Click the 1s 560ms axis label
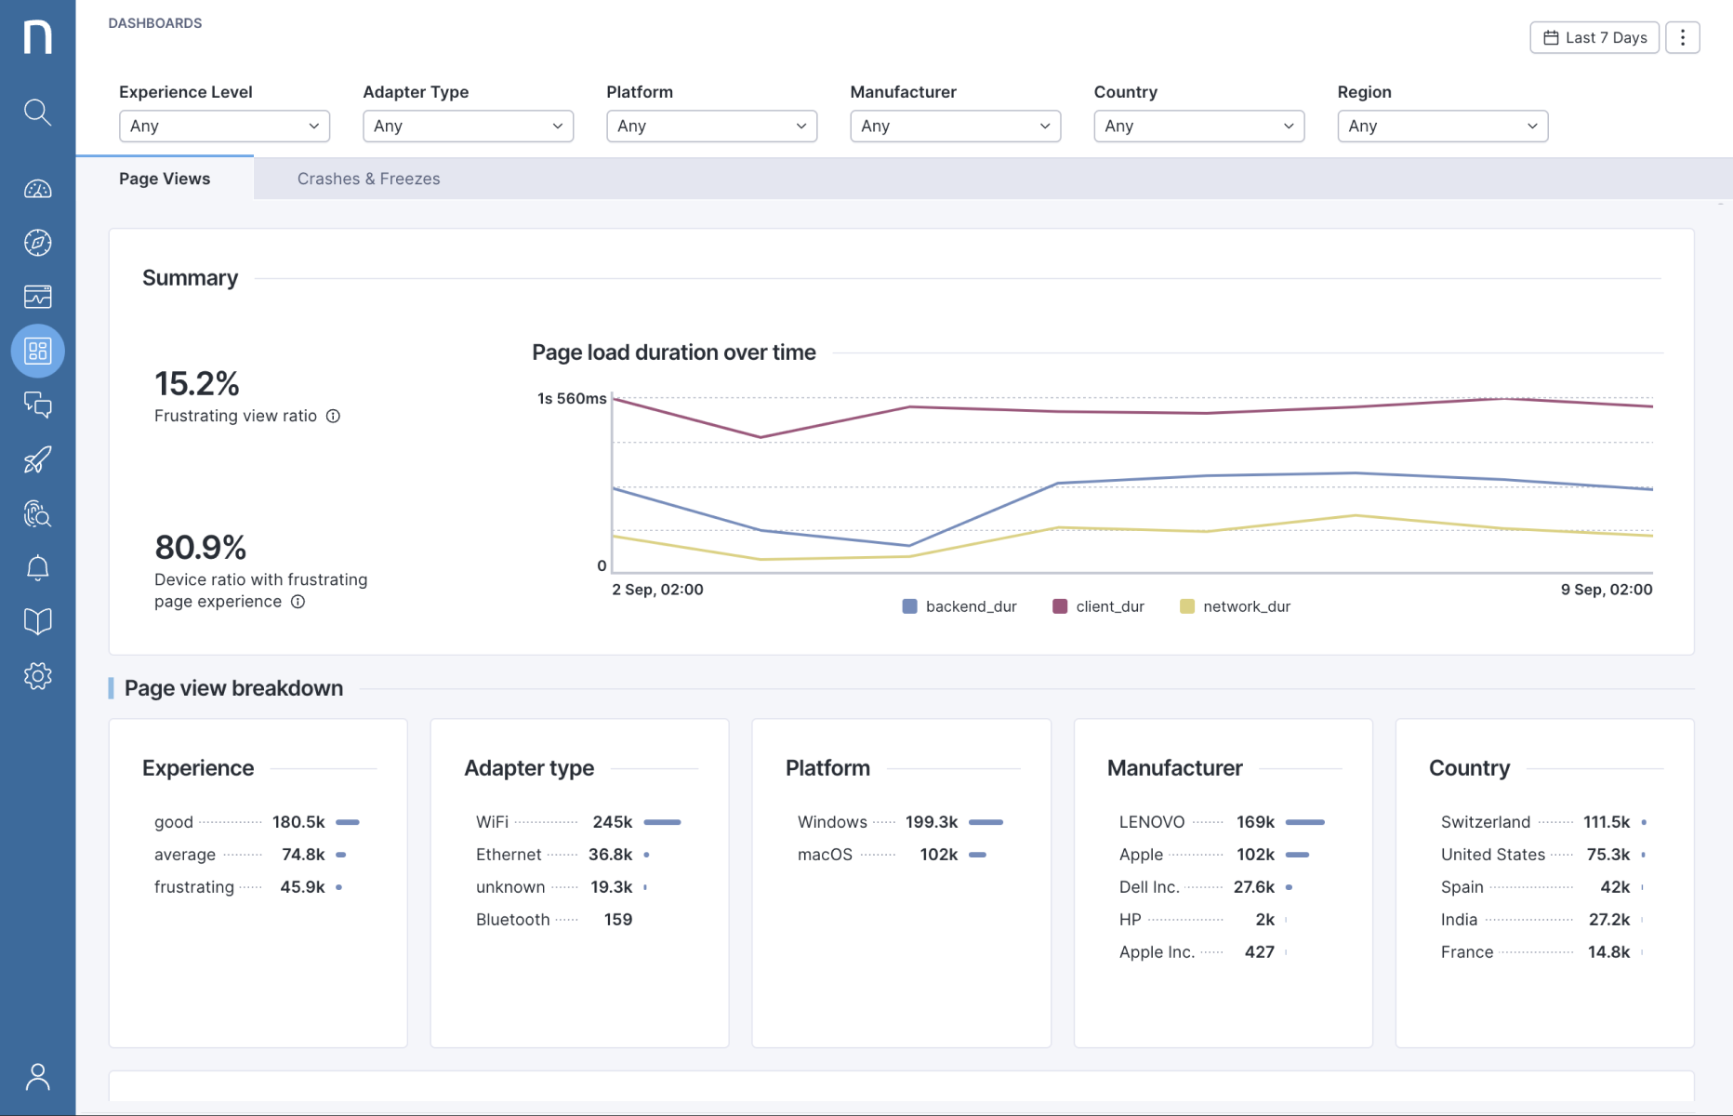This screenshot has height=1116, width=1733. [x=572, y=399]
